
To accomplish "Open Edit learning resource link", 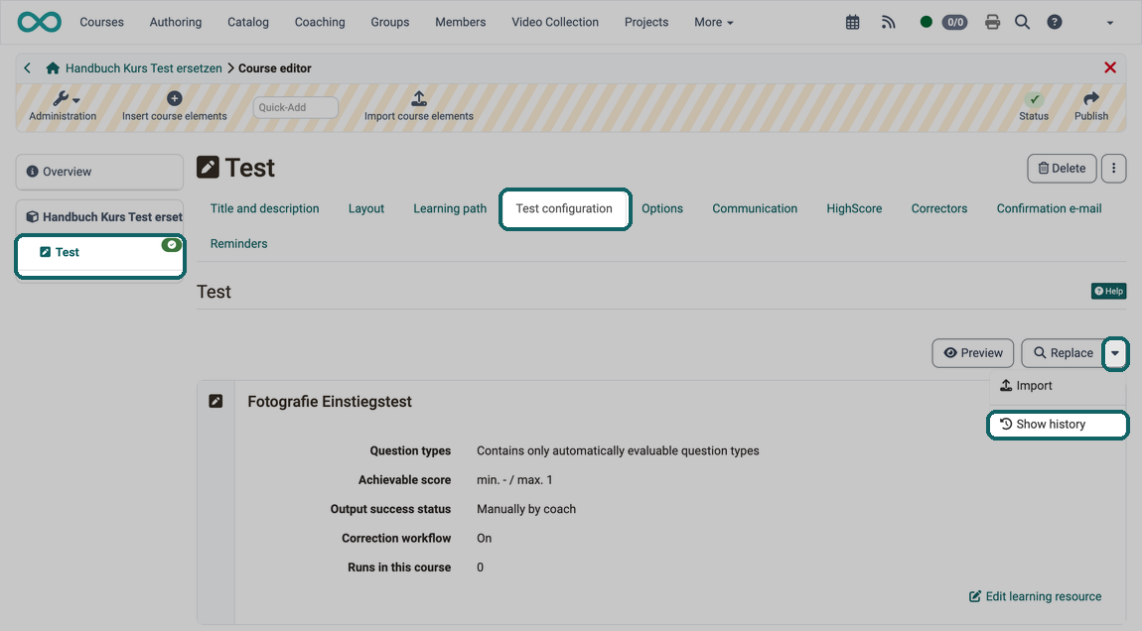I will pyautogui.click(x=1035, y=597).
